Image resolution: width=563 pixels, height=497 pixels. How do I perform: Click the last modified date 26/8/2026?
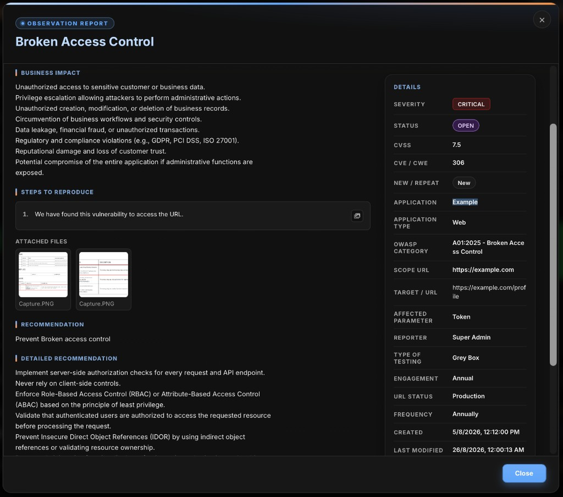point(488,450)
